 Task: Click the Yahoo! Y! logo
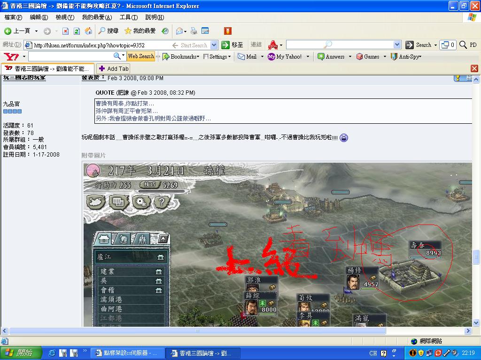click(11, 57)
